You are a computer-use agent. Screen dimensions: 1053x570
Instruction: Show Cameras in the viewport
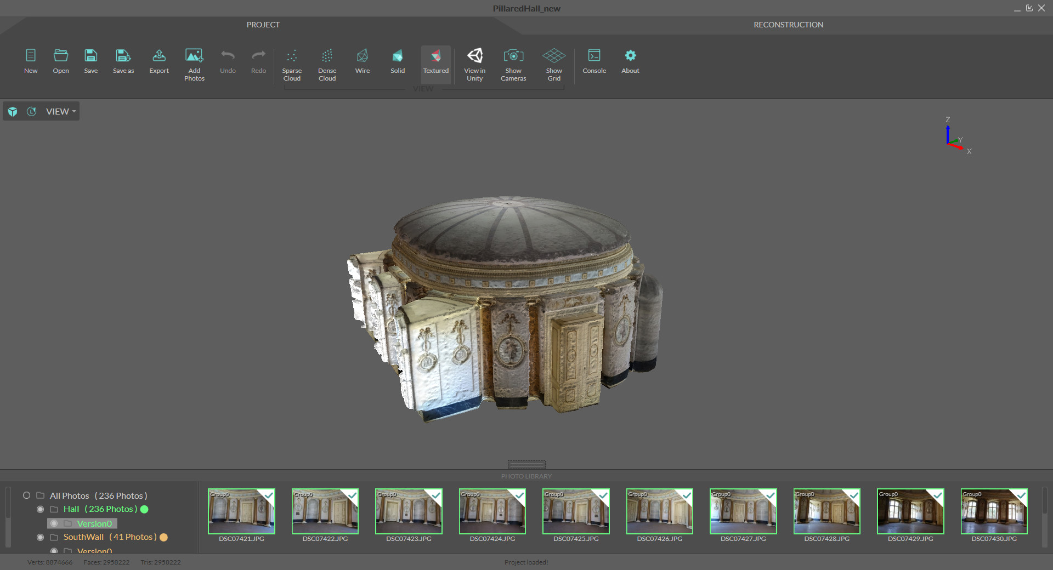pos(513,63)
